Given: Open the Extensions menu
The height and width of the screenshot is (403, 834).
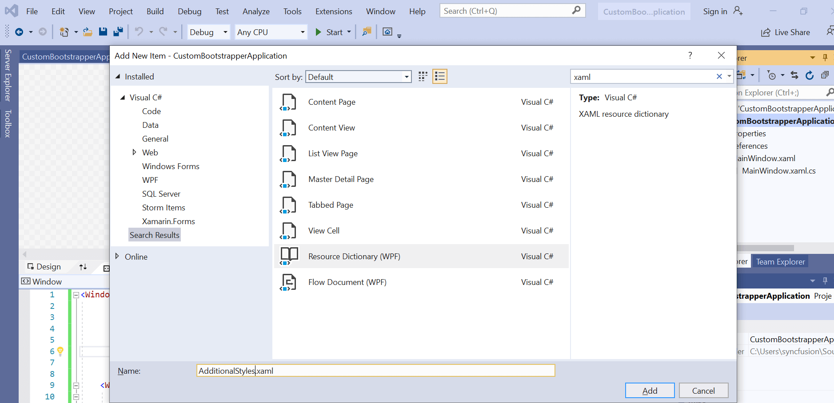Looking at the screenshot, I should [x=333, y=12].
